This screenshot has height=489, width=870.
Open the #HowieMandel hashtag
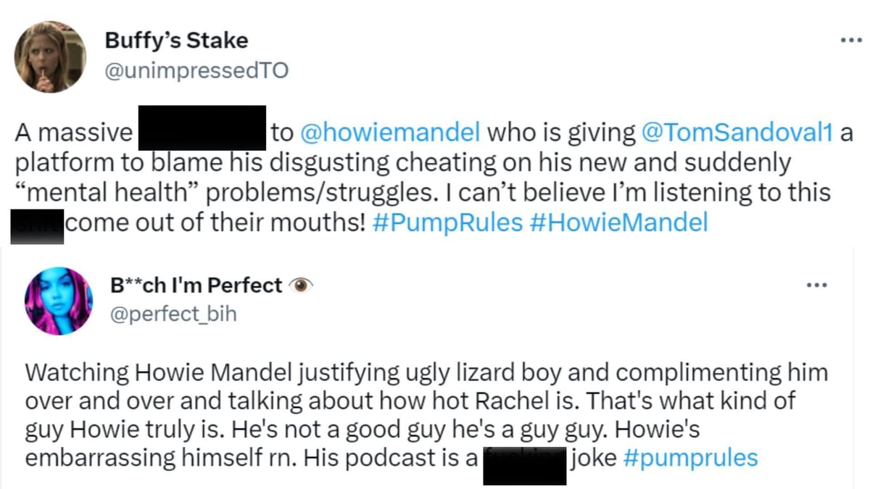pyautogui.click(x=621, y=222)
